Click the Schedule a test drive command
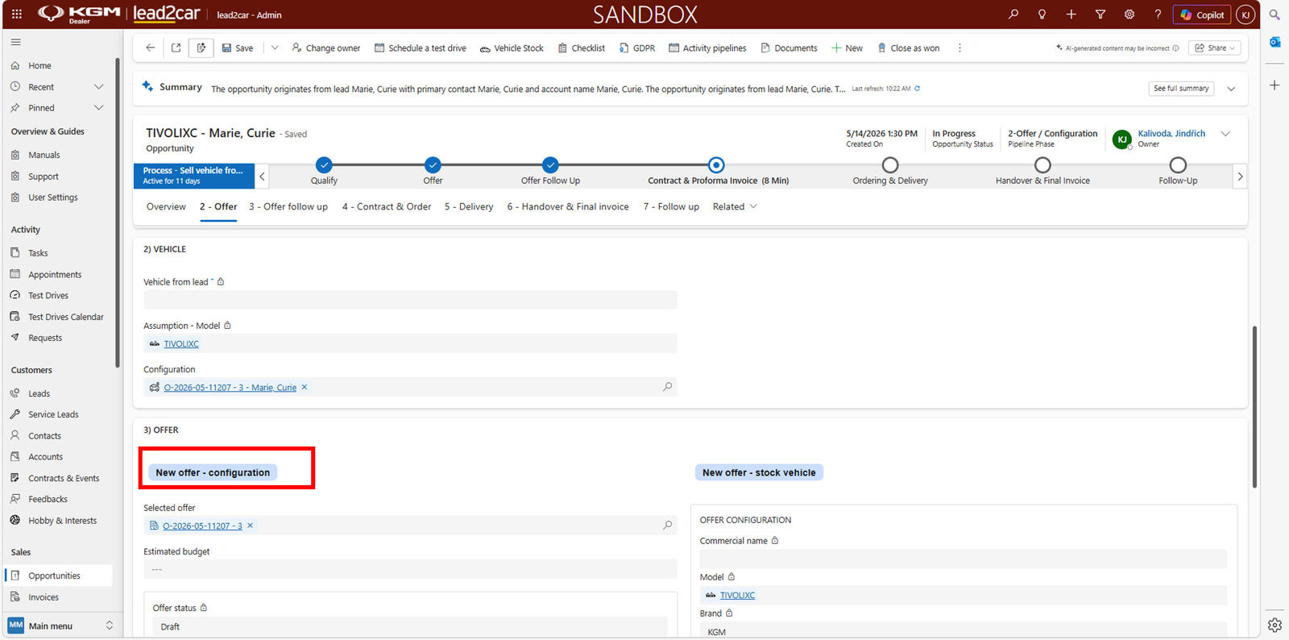 pos(421,48)
